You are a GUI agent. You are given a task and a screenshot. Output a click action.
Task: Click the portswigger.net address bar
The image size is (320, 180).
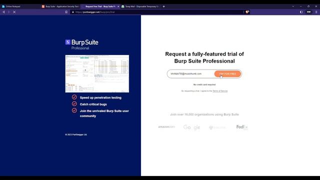[x=157, y=12]
